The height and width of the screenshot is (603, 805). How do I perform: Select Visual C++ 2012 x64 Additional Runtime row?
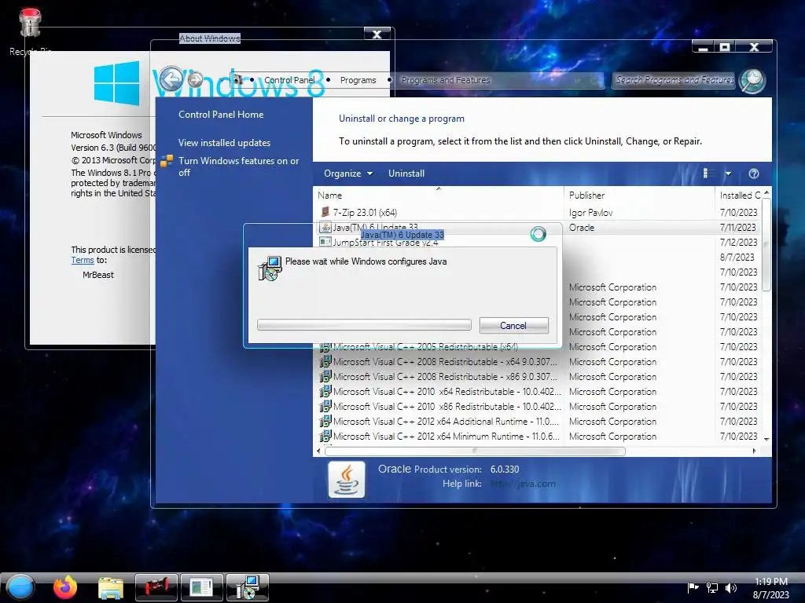coord(537,422)
